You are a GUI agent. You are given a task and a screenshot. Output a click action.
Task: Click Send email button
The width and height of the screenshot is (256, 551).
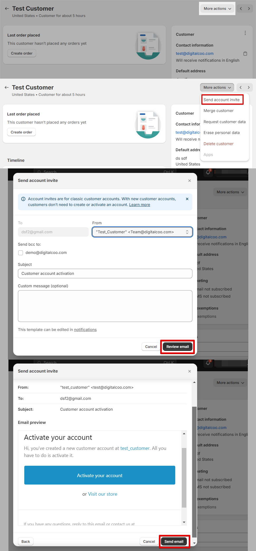[174, 541]
